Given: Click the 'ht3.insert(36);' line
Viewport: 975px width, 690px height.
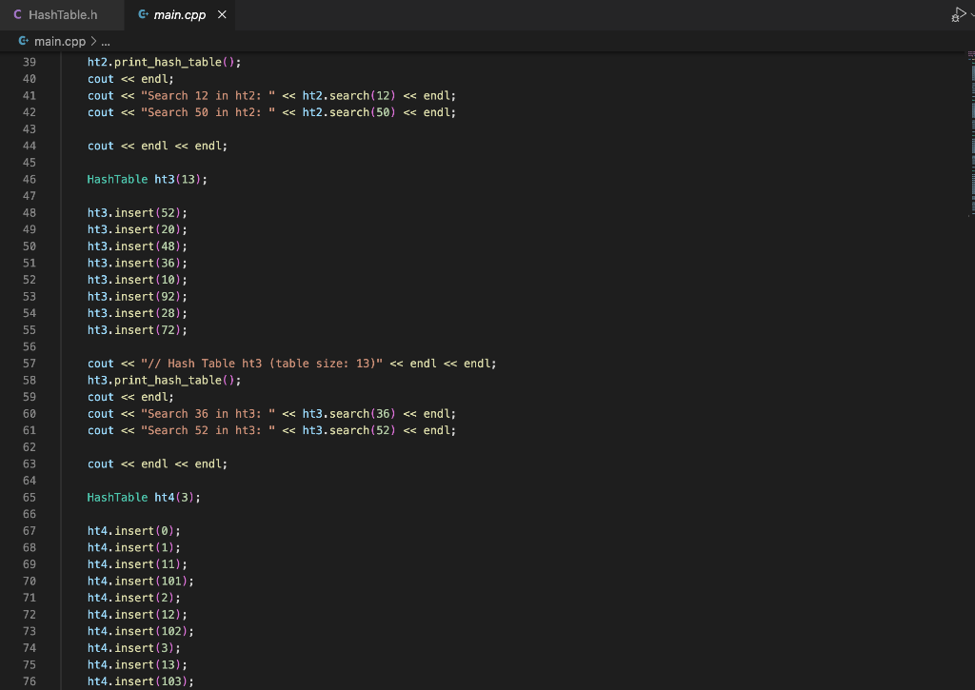Looking at the screenshot, I should click(x=137, y=263).
